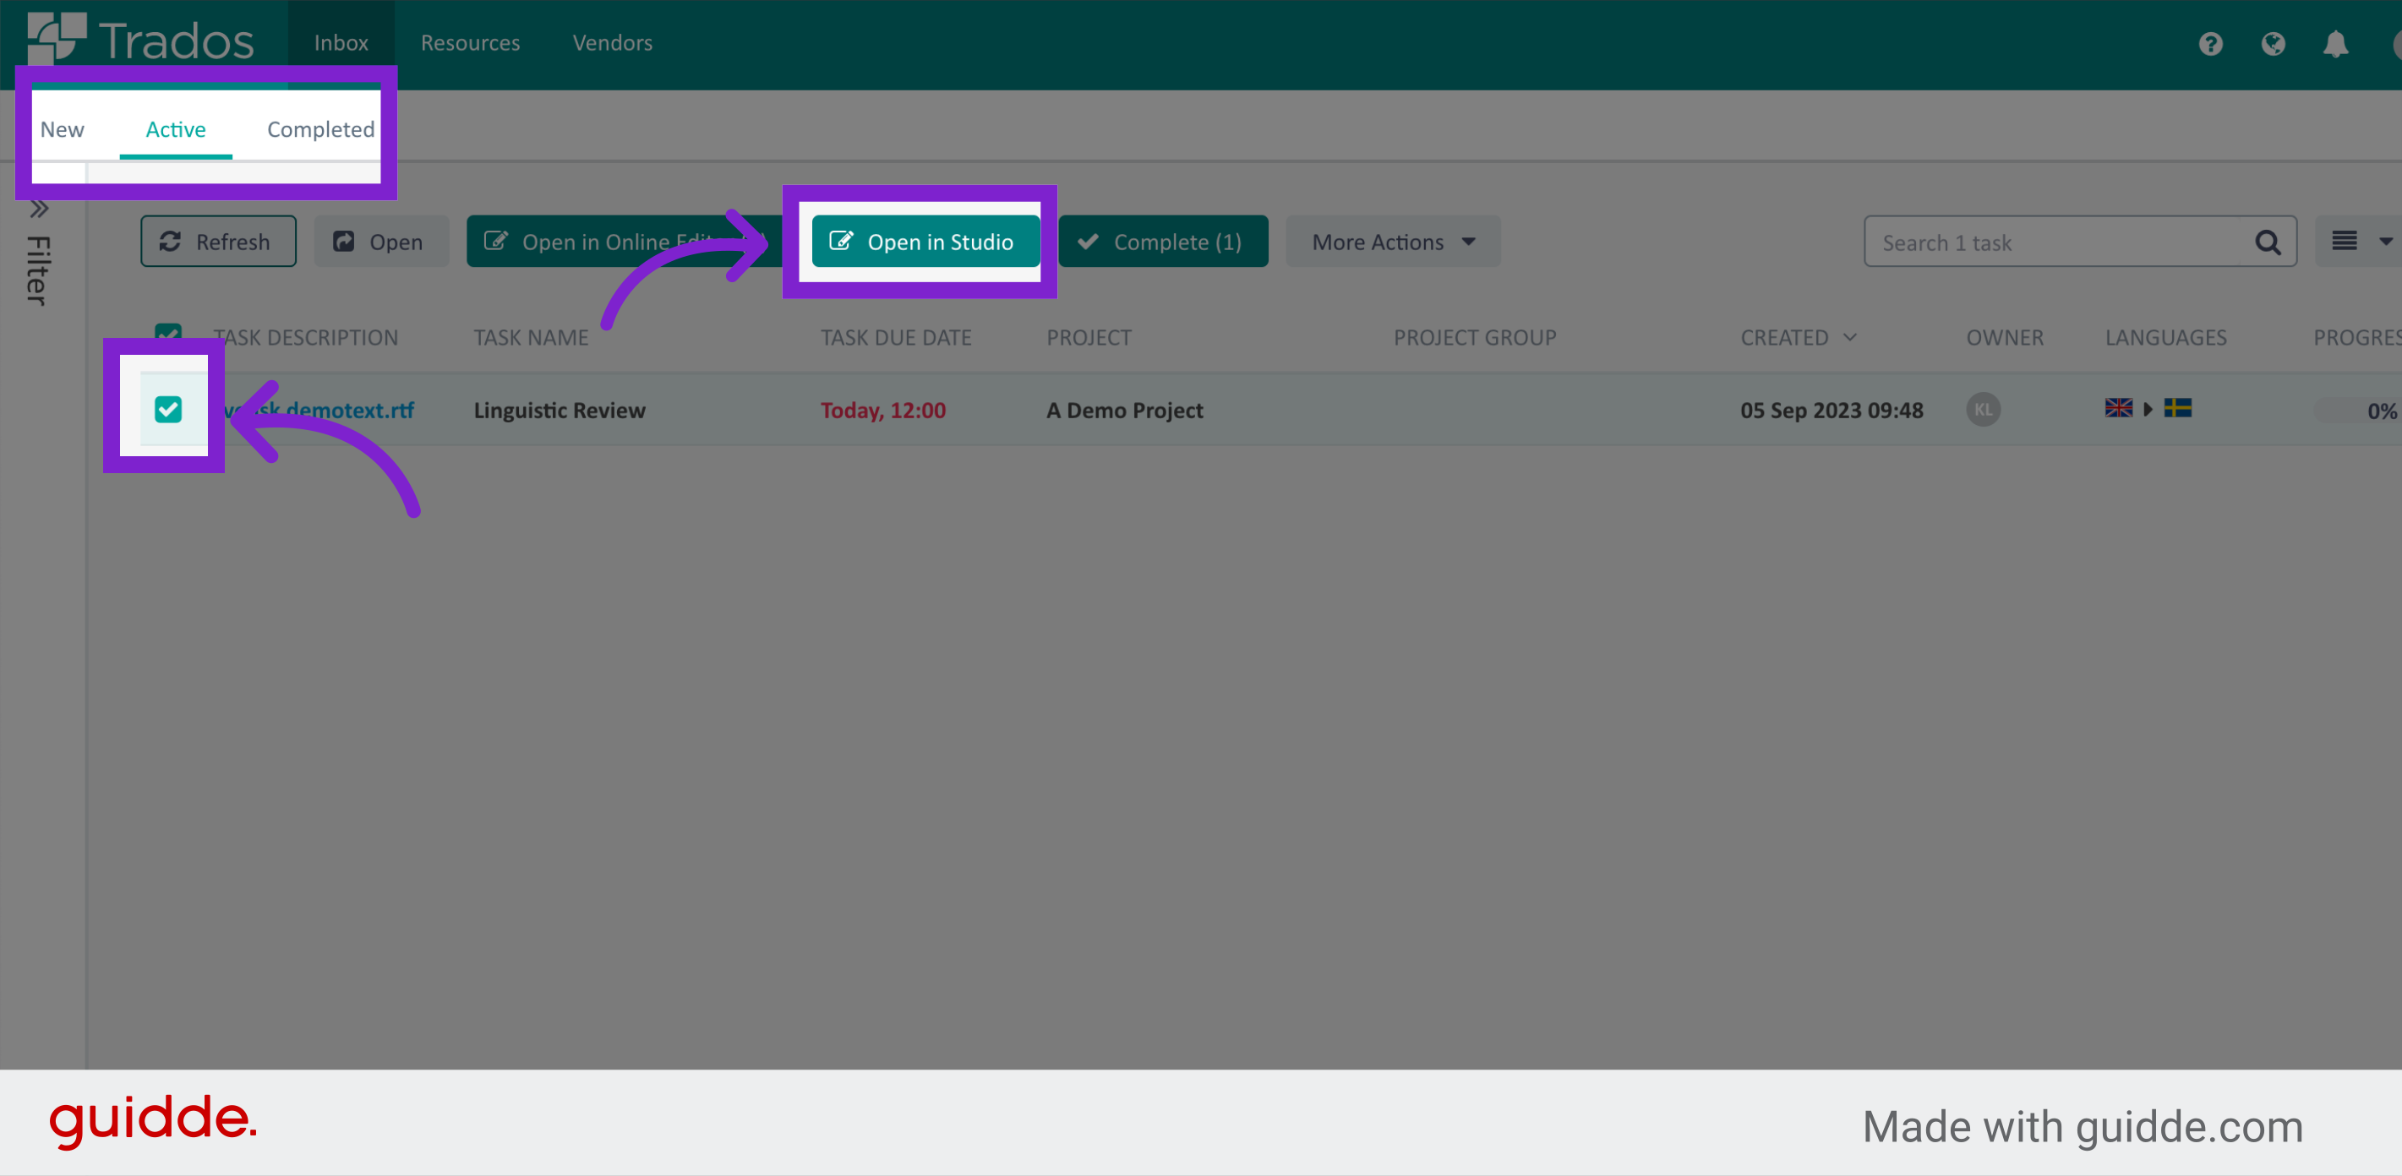The width and height of the screenshot is (2402, 1176).
Task: Uncheck the demotext.rtf task checkbox
Action: click(x=168, y=410)
